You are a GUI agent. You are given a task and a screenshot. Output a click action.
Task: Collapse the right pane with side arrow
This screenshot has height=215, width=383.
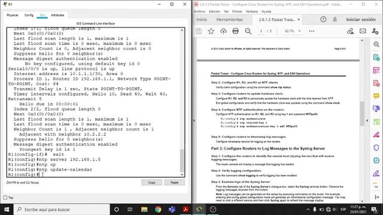point(367,121)
